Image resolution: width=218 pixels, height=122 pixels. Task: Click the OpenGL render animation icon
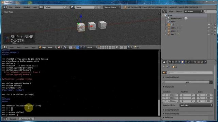point(138,47)
